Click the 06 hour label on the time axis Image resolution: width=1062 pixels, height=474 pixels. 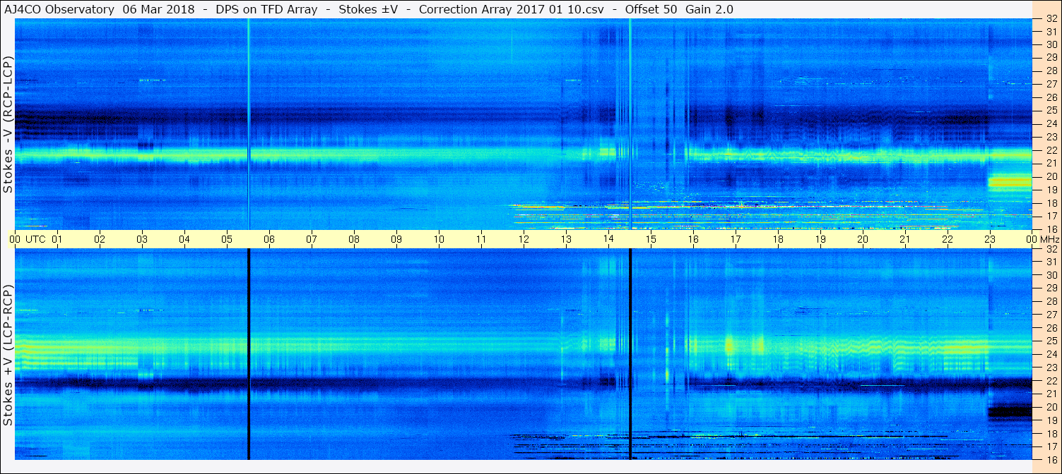pyautogui.click(x=269, y=239)
